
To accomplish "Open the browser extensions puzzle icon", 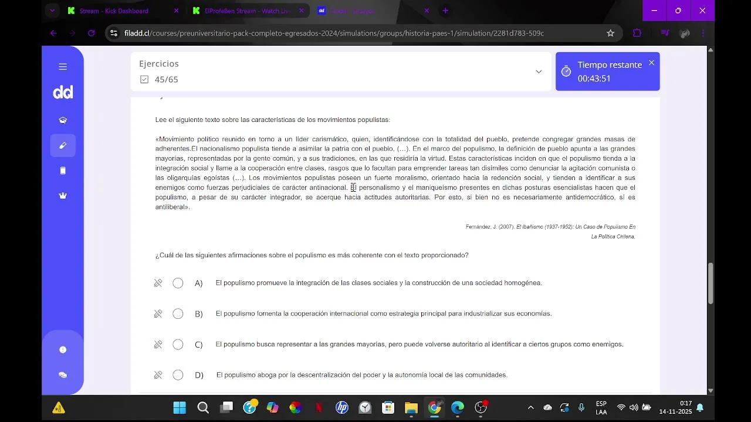I will point(637,33).
